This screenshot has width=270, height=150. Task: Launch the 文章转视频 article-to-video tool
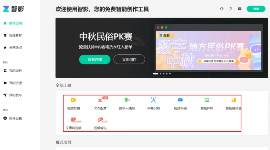(73, 123)
